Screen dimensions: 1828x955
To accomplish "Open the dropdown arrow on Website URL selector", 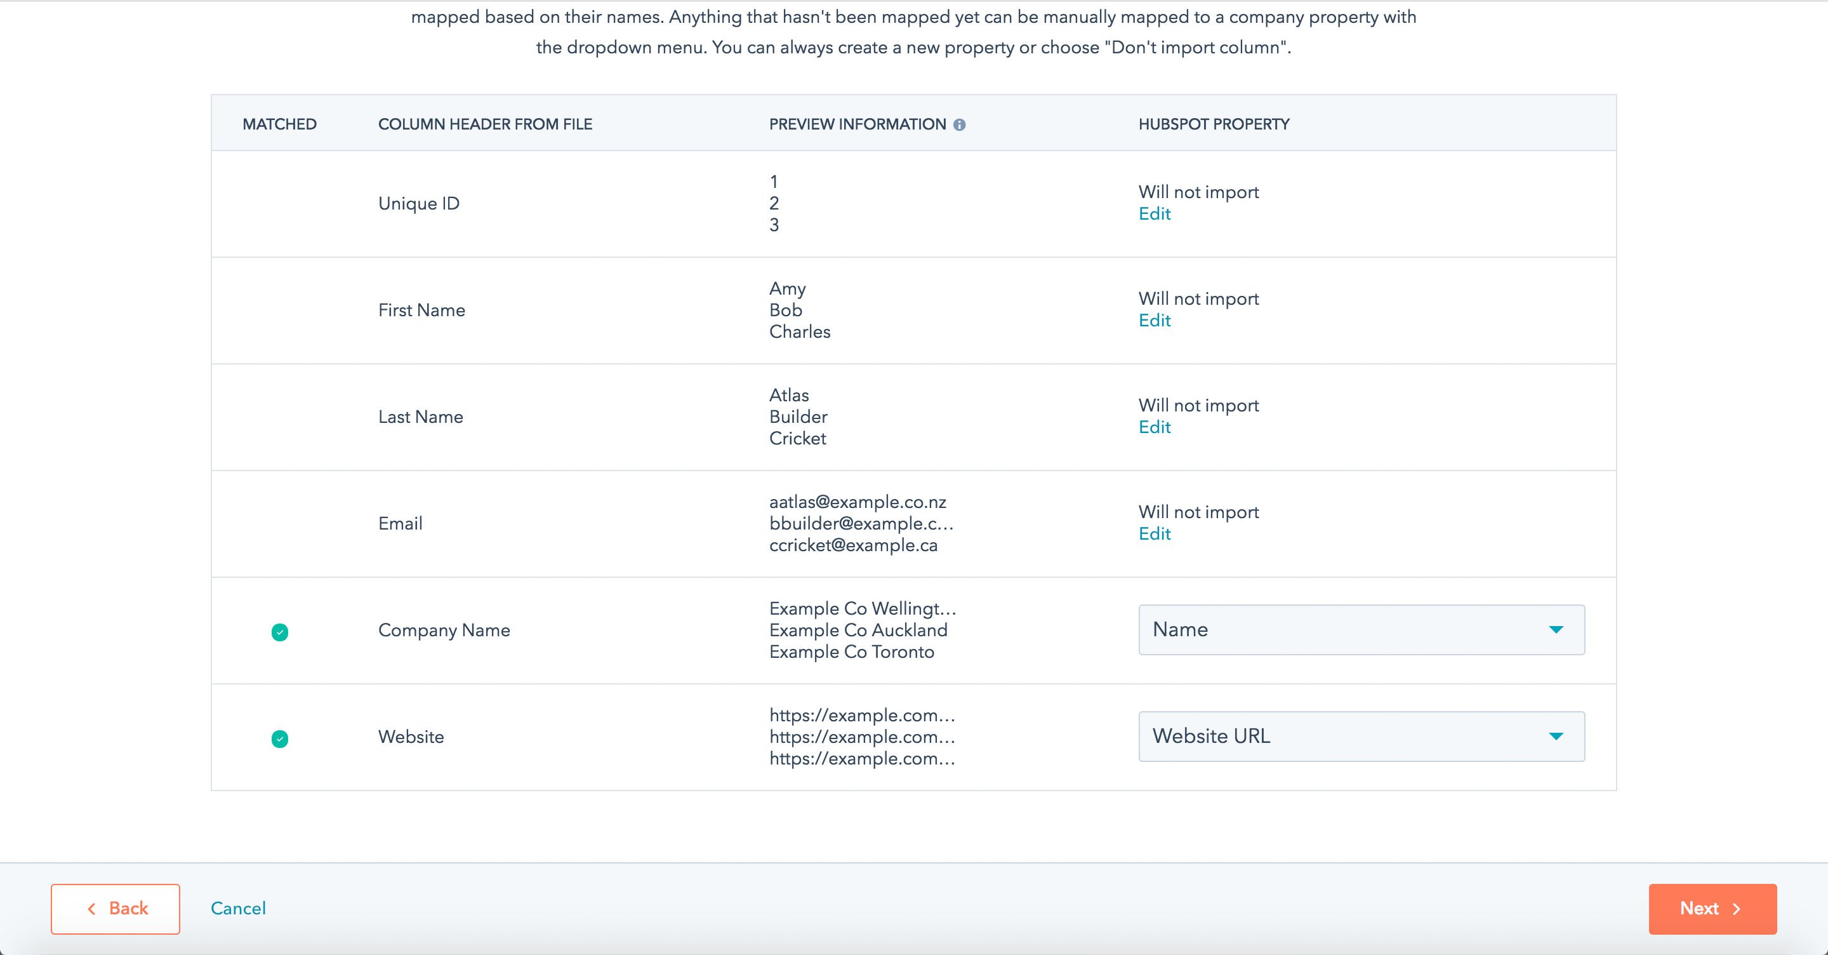I will click(1556, 737).
